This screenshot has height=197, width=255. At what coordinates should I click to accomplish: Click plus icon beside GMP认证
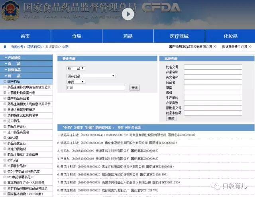[x=5, y=138]
